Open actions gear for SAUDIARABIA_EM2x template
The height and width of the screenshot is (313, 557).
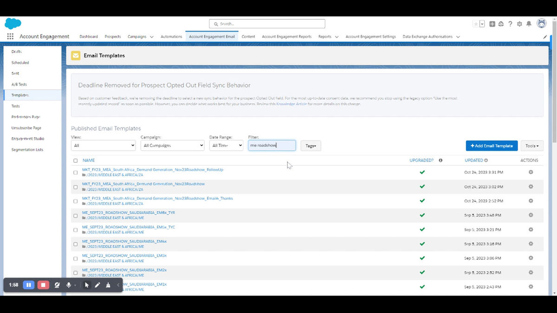[531, 272]
